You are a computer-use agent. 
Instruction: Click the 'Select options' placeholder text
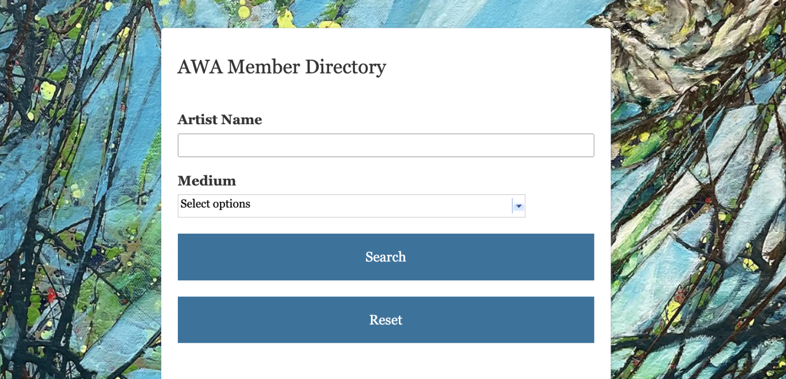(215, 204)
